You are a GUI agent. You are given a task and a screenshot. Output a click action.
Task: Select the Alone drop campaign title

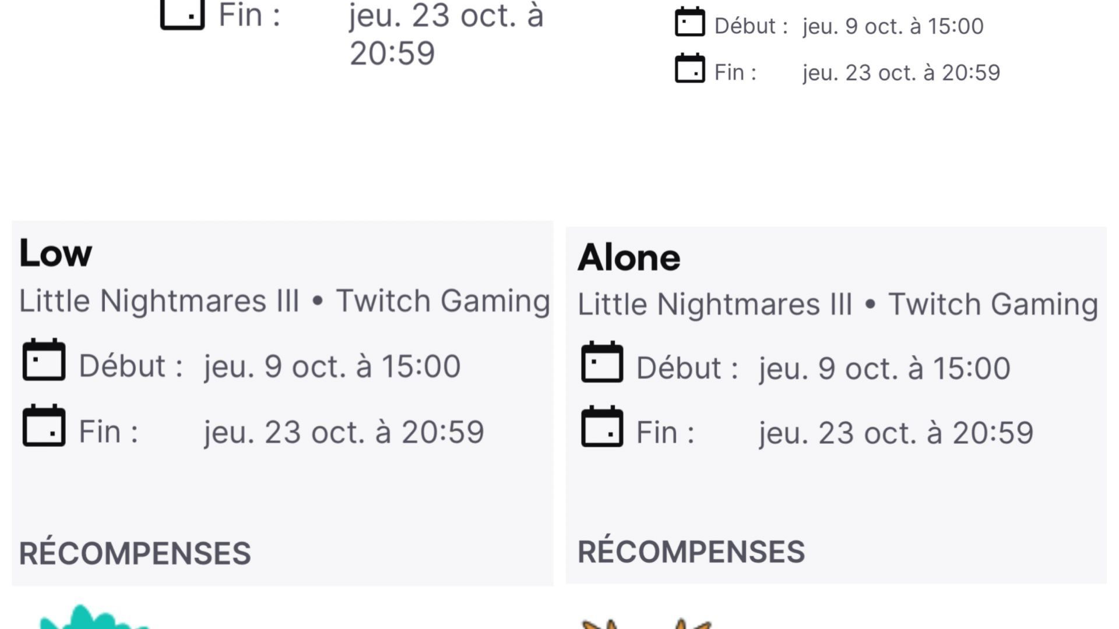click(629, 257)
